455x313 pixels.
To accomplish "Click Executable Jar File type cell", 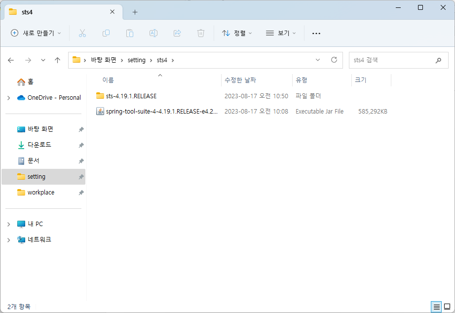I will (x=319, y=112).
